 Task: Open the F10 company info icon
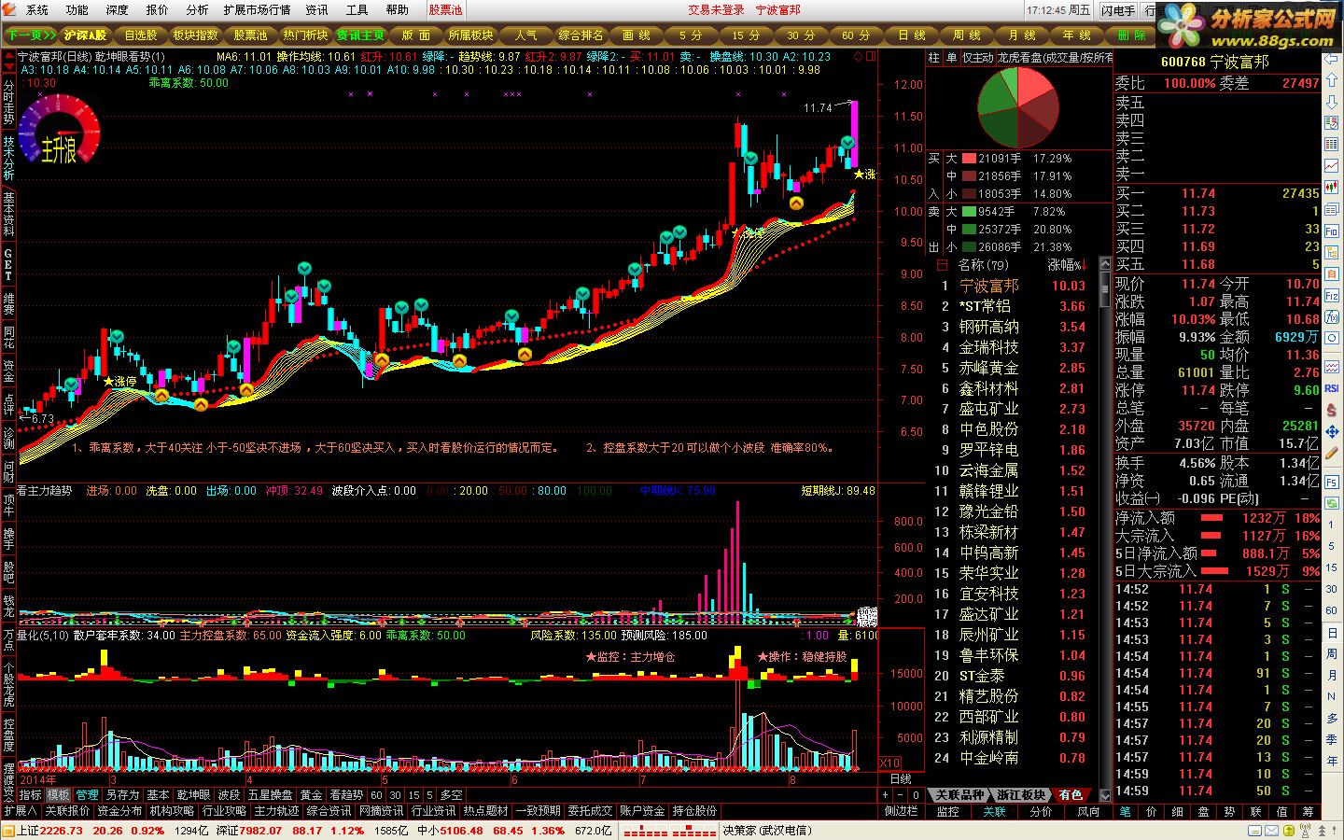1332,230
